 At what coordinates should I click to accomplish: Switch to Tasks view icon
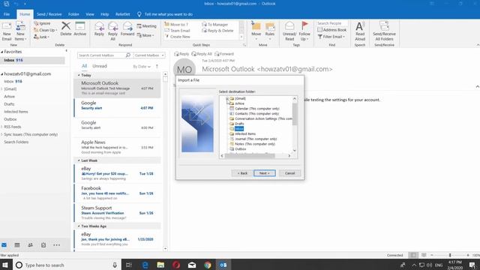pyautogui.click(x=43, y=245)
